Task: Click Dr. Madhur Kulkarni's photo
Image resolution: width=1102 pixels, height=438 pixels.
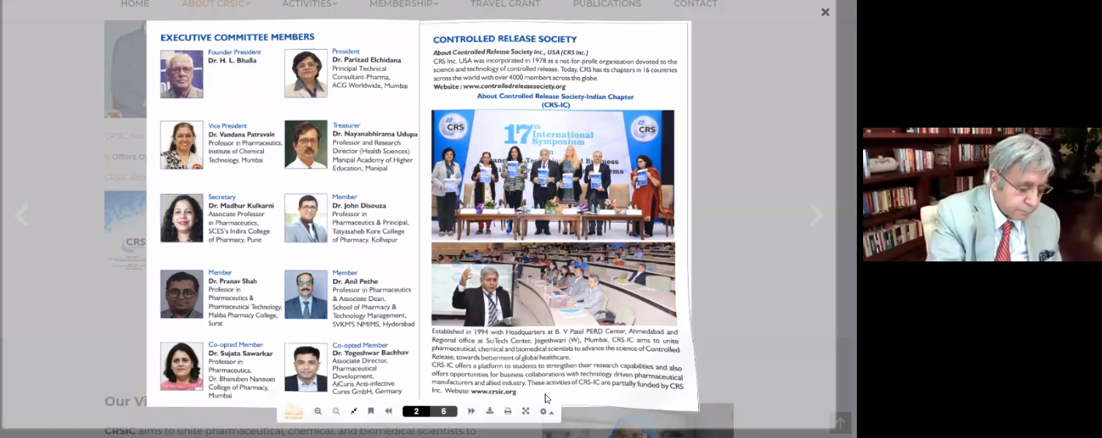Action: point(181,218)
